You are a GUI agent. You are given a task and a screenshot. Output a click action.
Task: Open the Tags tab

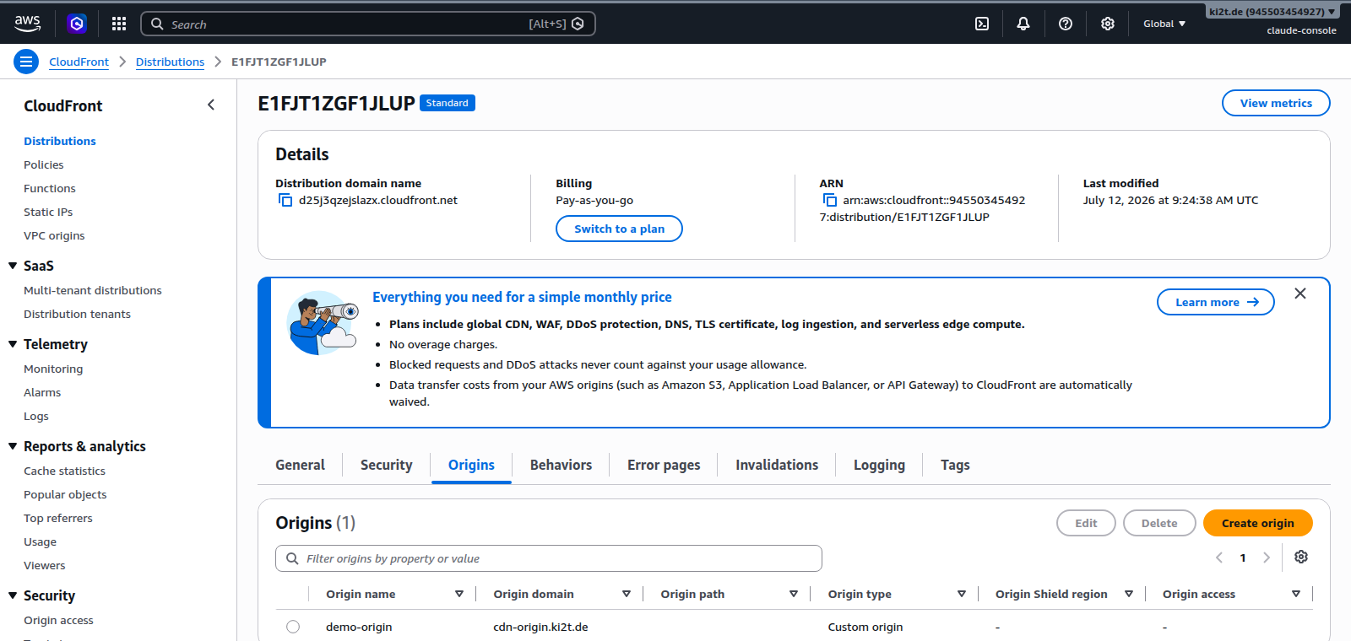coord(955,465)
